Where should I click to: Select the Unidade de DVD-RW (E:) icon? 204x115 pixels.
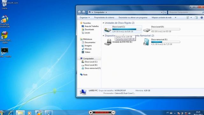[108, 42]
